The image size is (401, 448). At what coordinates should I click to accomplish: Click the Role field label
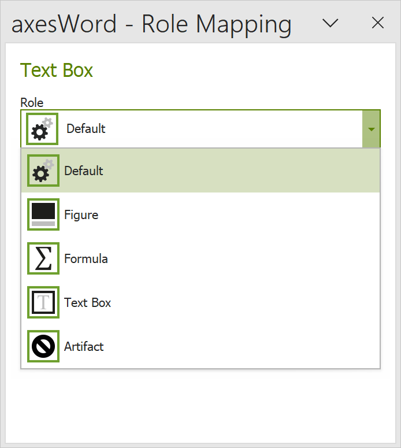[32, 102]
